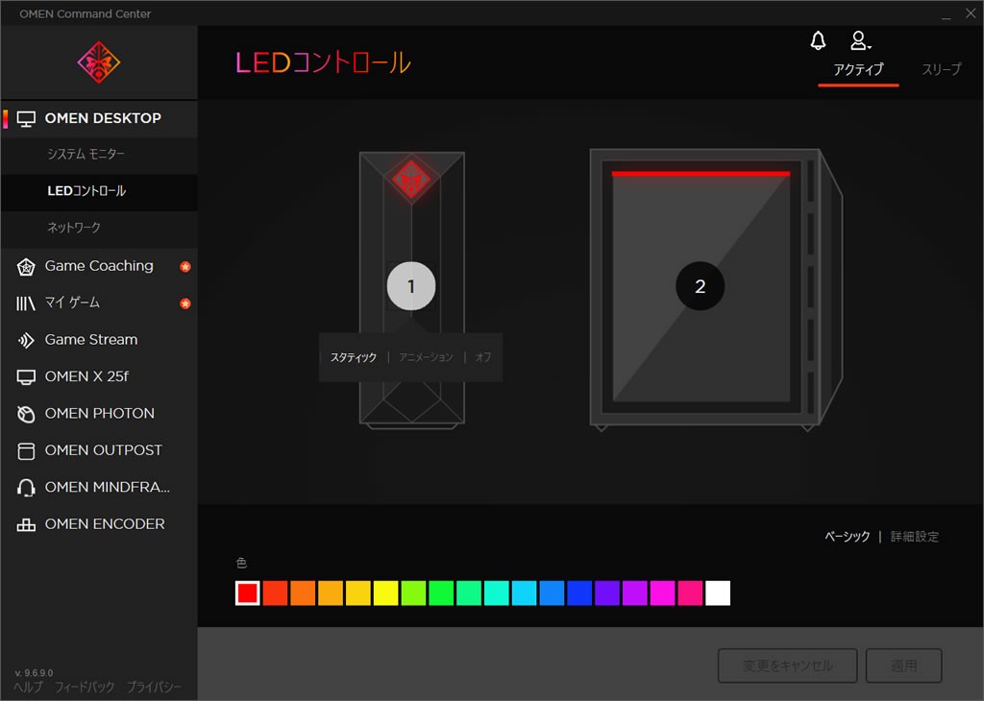The image size is (984, 701).
Task: Switch to 詳細設定 color settings
Action: click(915, 537)
